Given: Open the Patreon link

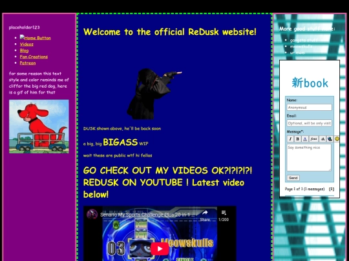Looking at the screenshot, I should point(28,63).
